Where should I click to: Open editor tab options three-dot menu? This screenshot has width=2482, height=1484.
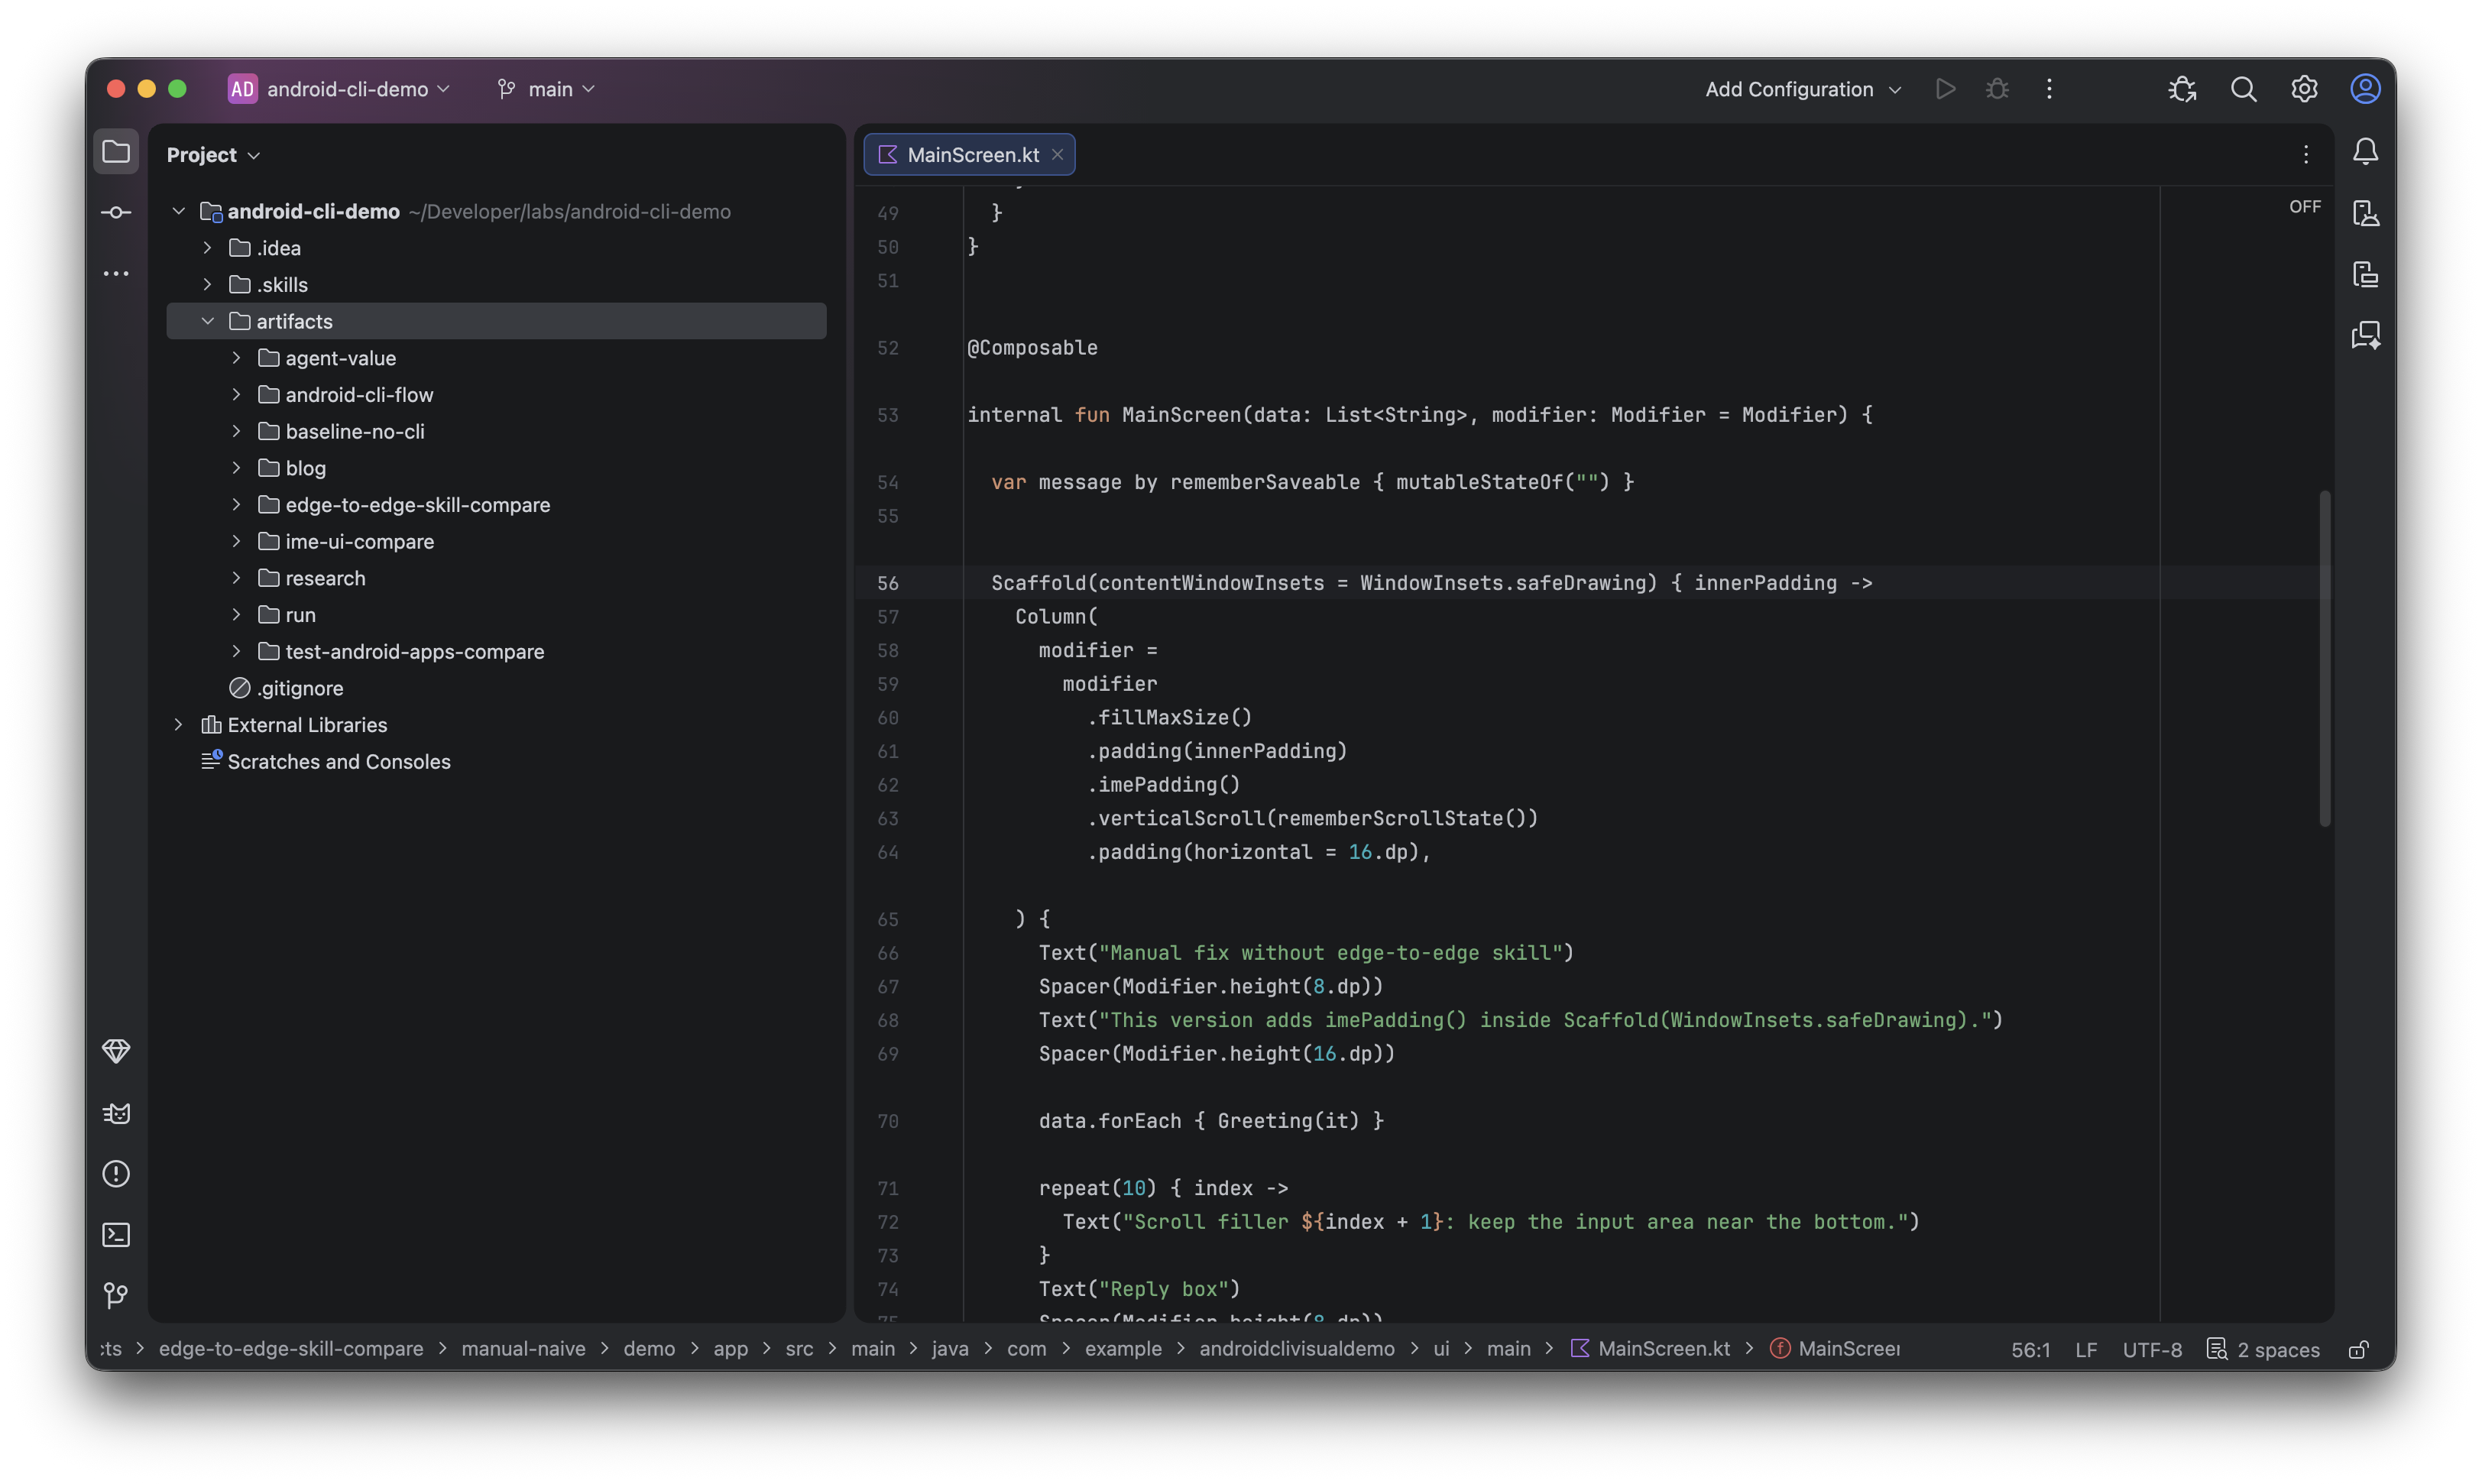pos(2306,154)
